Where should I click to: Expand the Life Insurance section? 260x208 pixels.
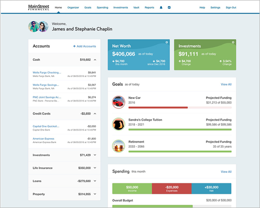coord(95,168)
